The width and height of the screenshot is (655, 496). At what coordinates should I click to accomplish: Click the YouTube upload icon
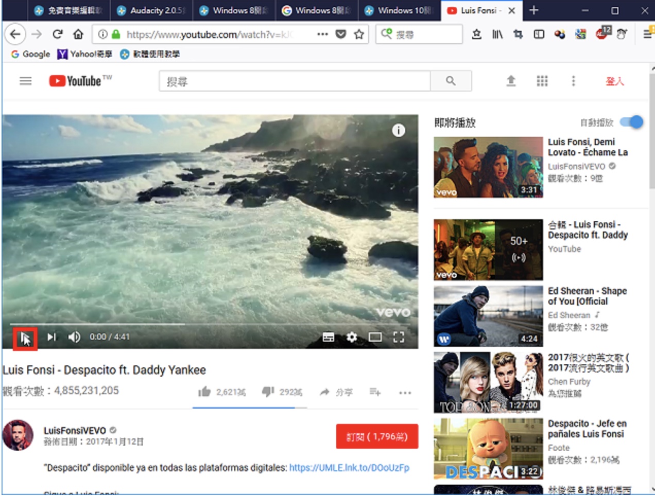point(511,81)
